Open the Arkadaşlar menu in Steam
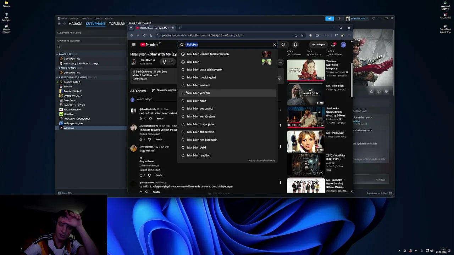The image size is (454, 255). click(87, 18)
